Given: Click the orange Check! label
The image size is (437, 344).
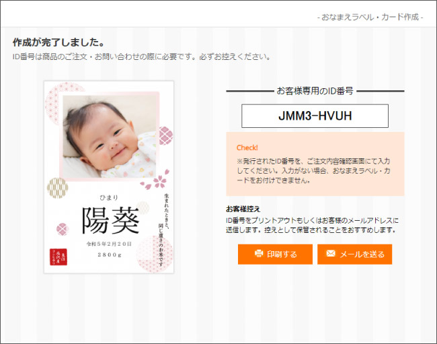Looking at the screenshot, I should point(247,147).
